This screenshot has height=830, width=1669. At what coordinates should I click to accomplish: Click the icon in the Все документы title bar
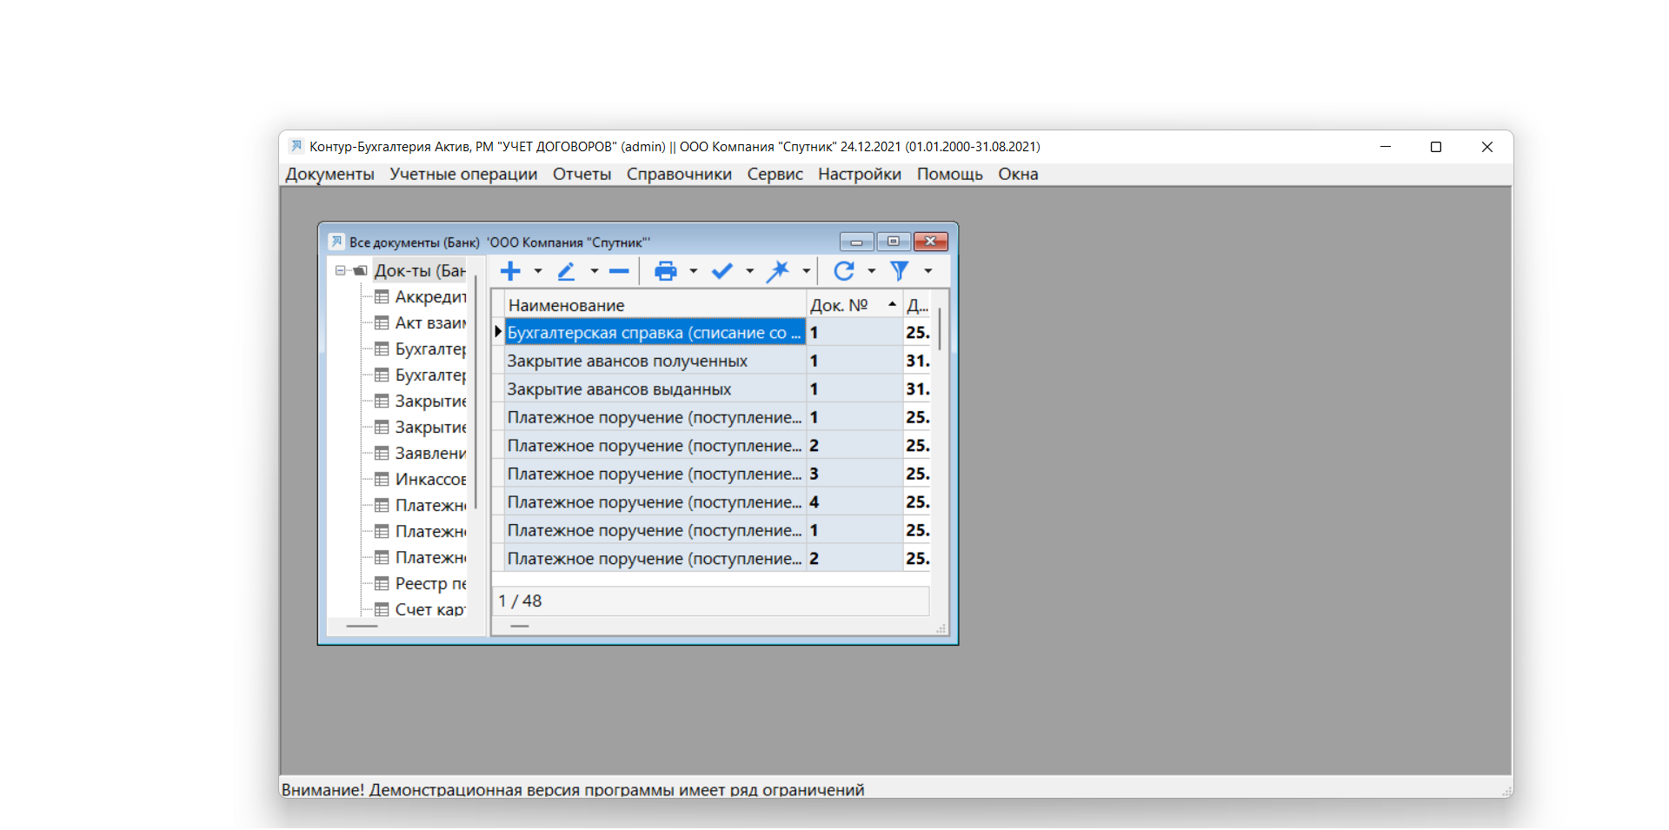[x=336, y=242]
